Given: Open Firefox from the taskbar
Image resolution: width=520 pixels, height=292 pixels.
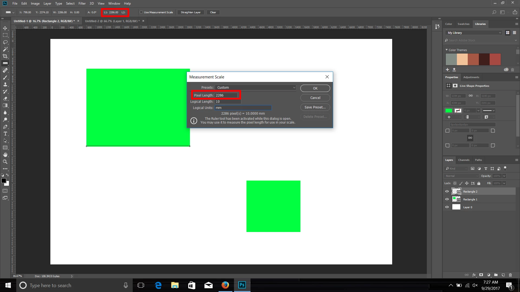Looking at the screenshot, I should point(225,285).
